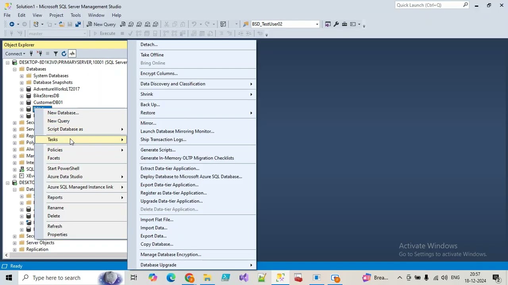
Task: Select Detach... from the Tasks submenu
Action: click(x=192, y=44)
